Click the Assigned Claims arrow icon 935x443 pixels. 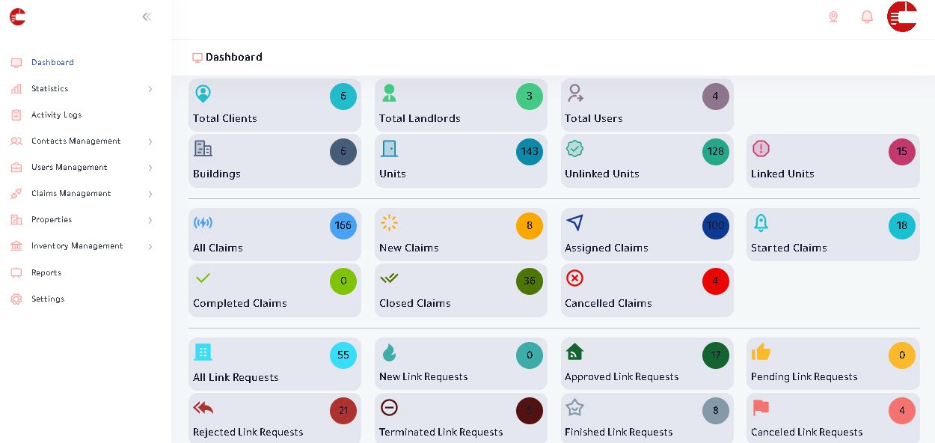tap(574, 223)
